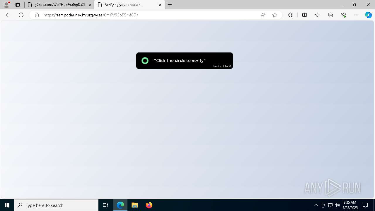View site information lock icon

[37, 15]
